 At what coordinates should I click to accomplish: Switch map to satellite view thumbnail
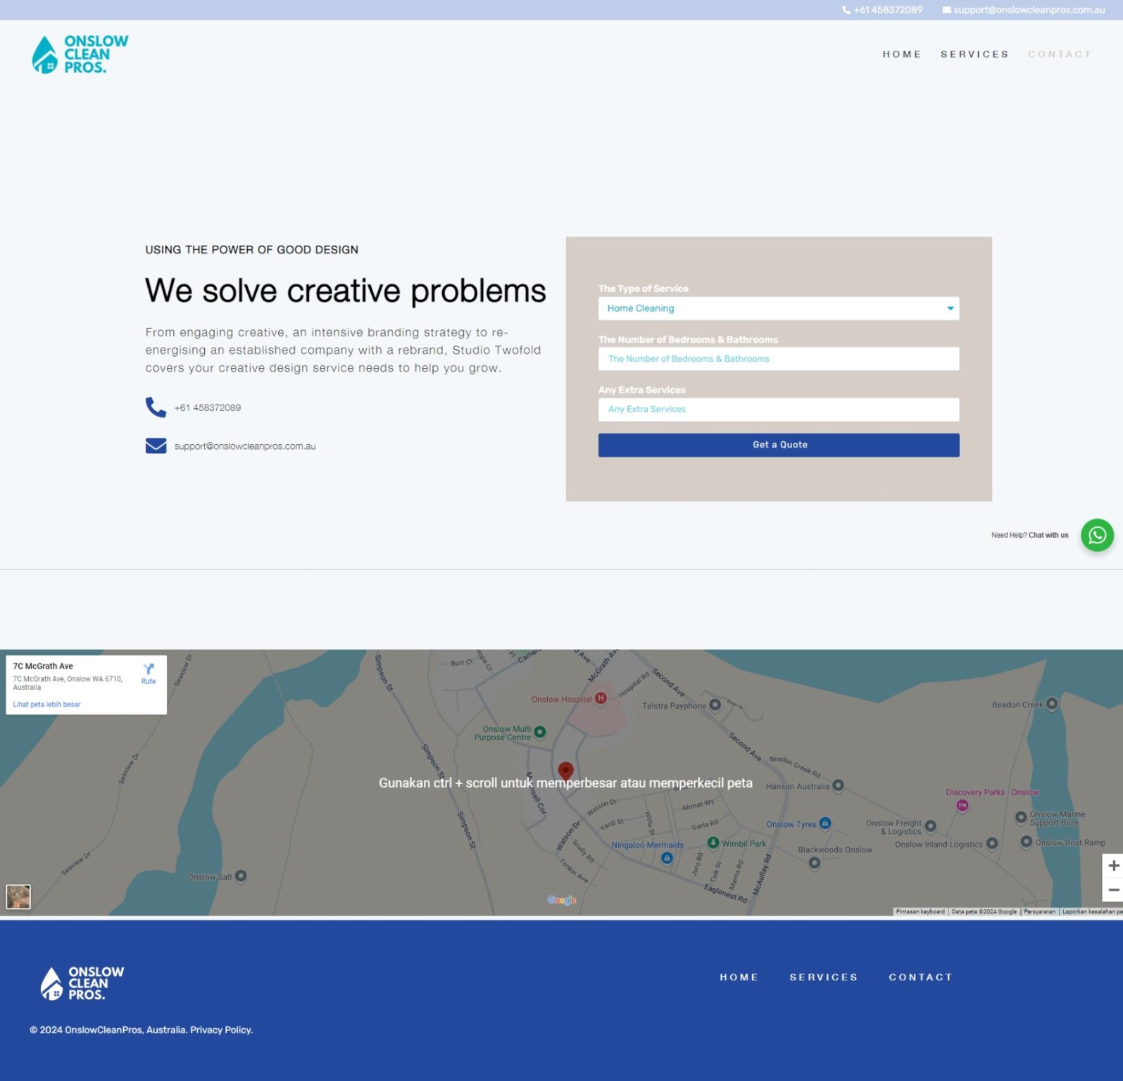click(x=18, y=897)
